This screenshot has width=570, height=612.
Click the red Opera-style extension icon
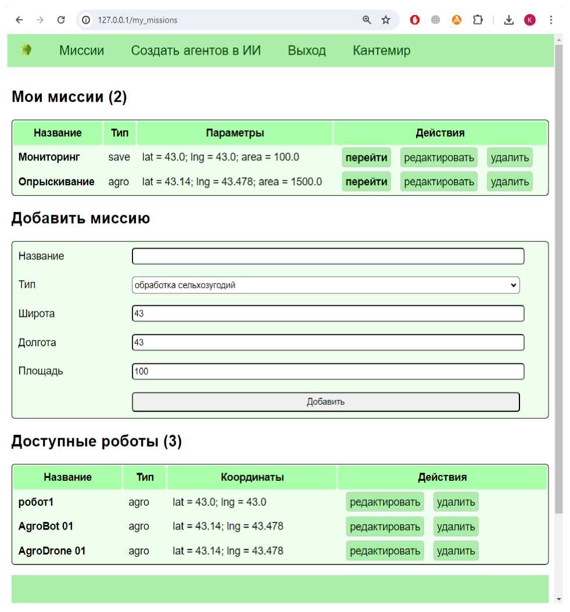click(x=415, y=20)
